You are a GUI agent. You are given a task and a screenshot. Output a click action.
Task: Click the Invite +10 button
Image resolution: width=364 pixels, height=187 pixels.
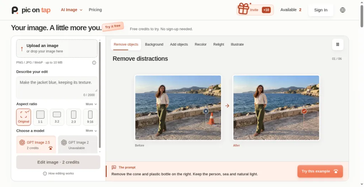click(255, 10)
